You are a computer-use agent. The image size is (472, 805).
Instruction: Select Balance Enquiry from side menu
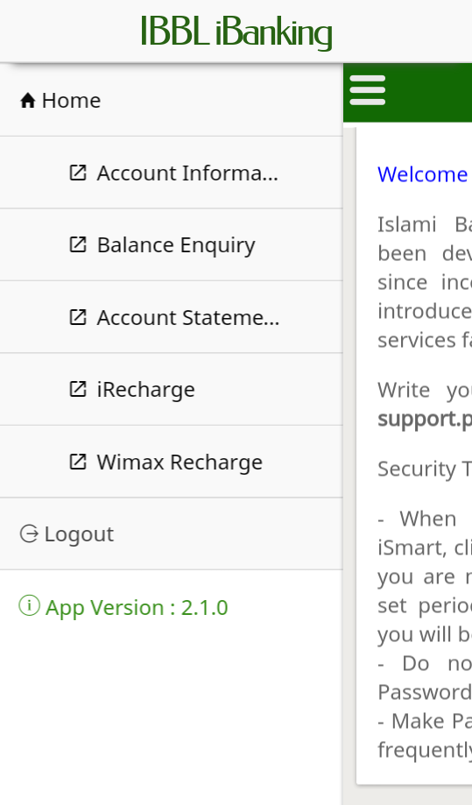(171, 245)
